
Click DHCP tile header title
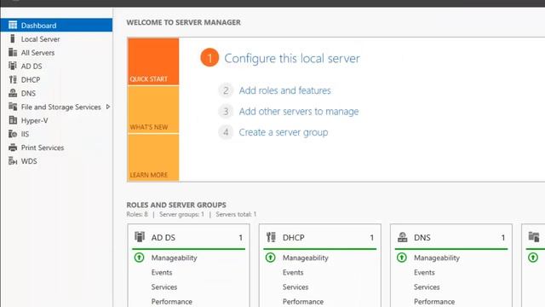click(293, 237)
